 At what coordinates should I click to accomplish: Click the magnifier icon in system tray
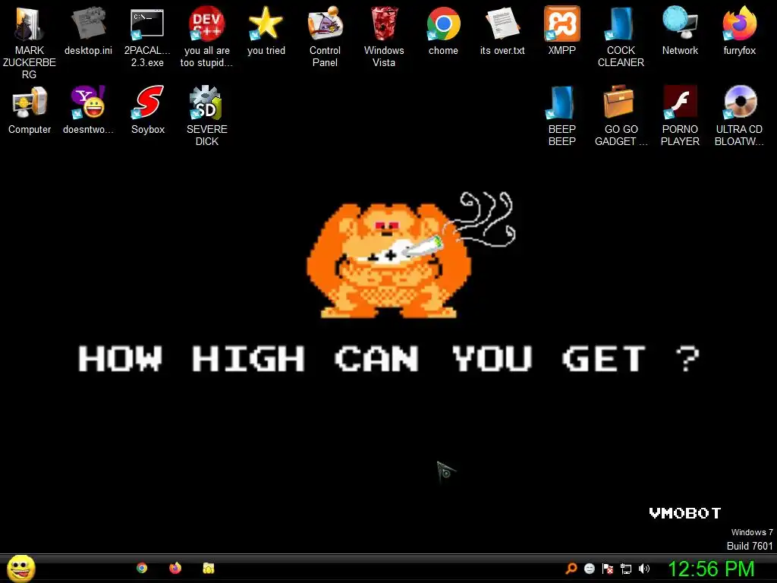[571, 568]
